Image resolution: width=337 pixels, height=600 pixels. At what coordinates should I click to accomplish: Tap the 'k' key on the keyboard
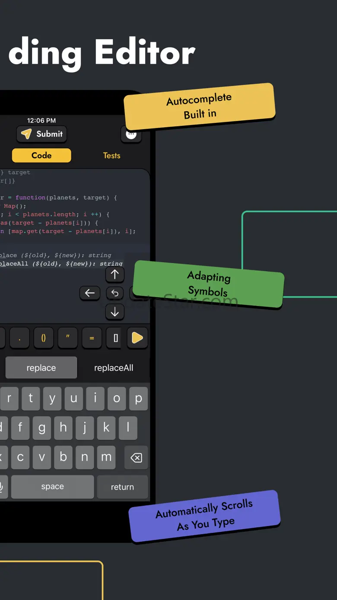(x=106, y=428)
